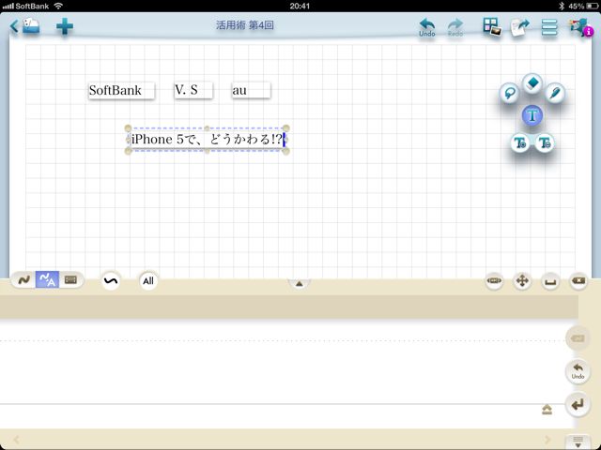Viewport: 601px width, 450px height.
Task: Tap the All character type button
Action: tap(148, 281)
